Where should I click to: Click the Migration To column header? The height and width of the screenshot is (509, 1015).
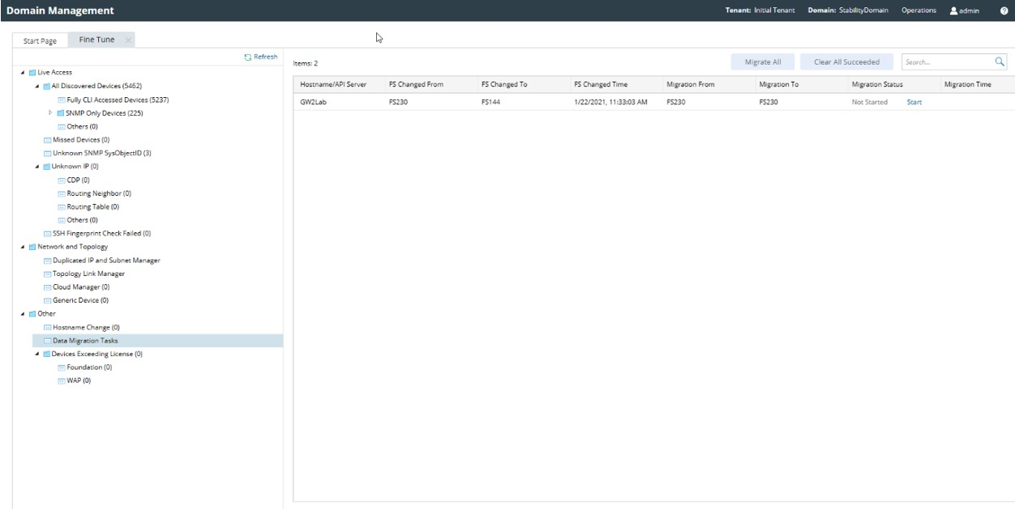coord(799,84)
